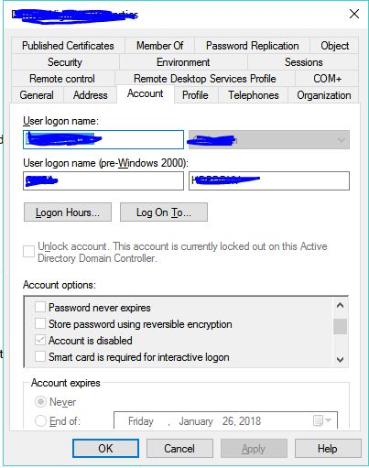Select the End of radio button
This screenshot has width=369, height=468.
coord(40,420)
